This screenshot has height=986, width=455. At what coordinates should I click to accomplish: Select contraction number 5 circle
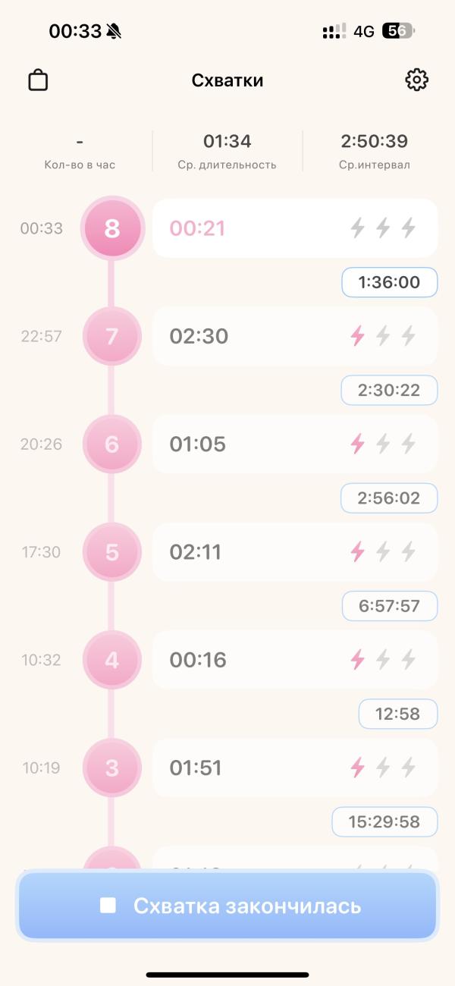(x=112, y=551)
